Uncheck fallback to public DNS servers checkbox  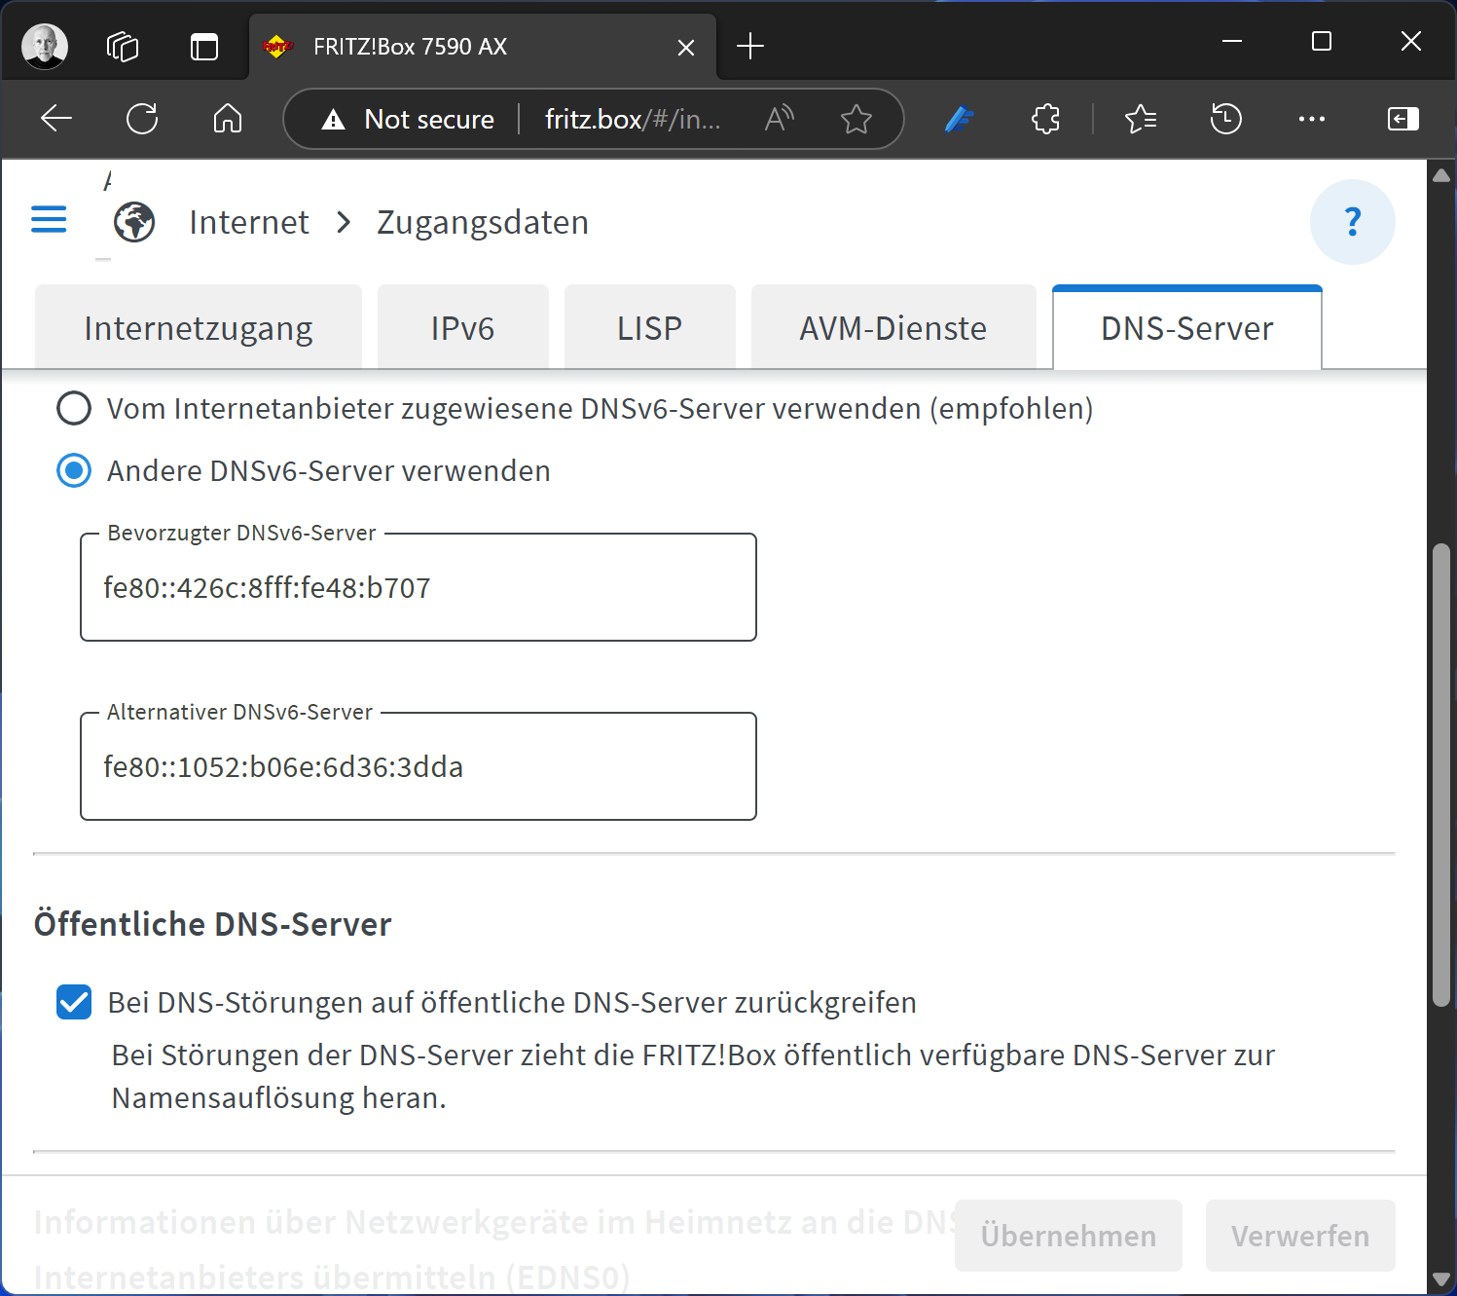pyautogui.click(x=74, y=1002)
